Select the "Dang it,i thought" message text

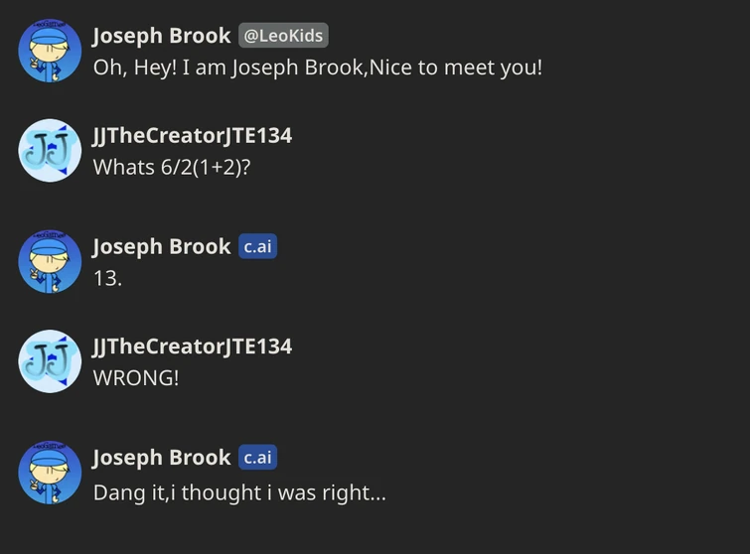pos(238,491)
